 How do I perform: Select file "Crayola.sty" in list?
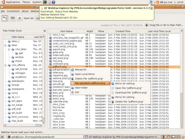[59, 116]
